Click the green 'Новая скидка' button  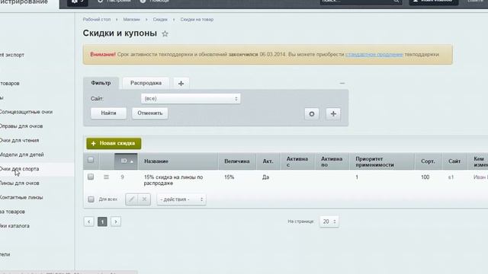[114, 144]
